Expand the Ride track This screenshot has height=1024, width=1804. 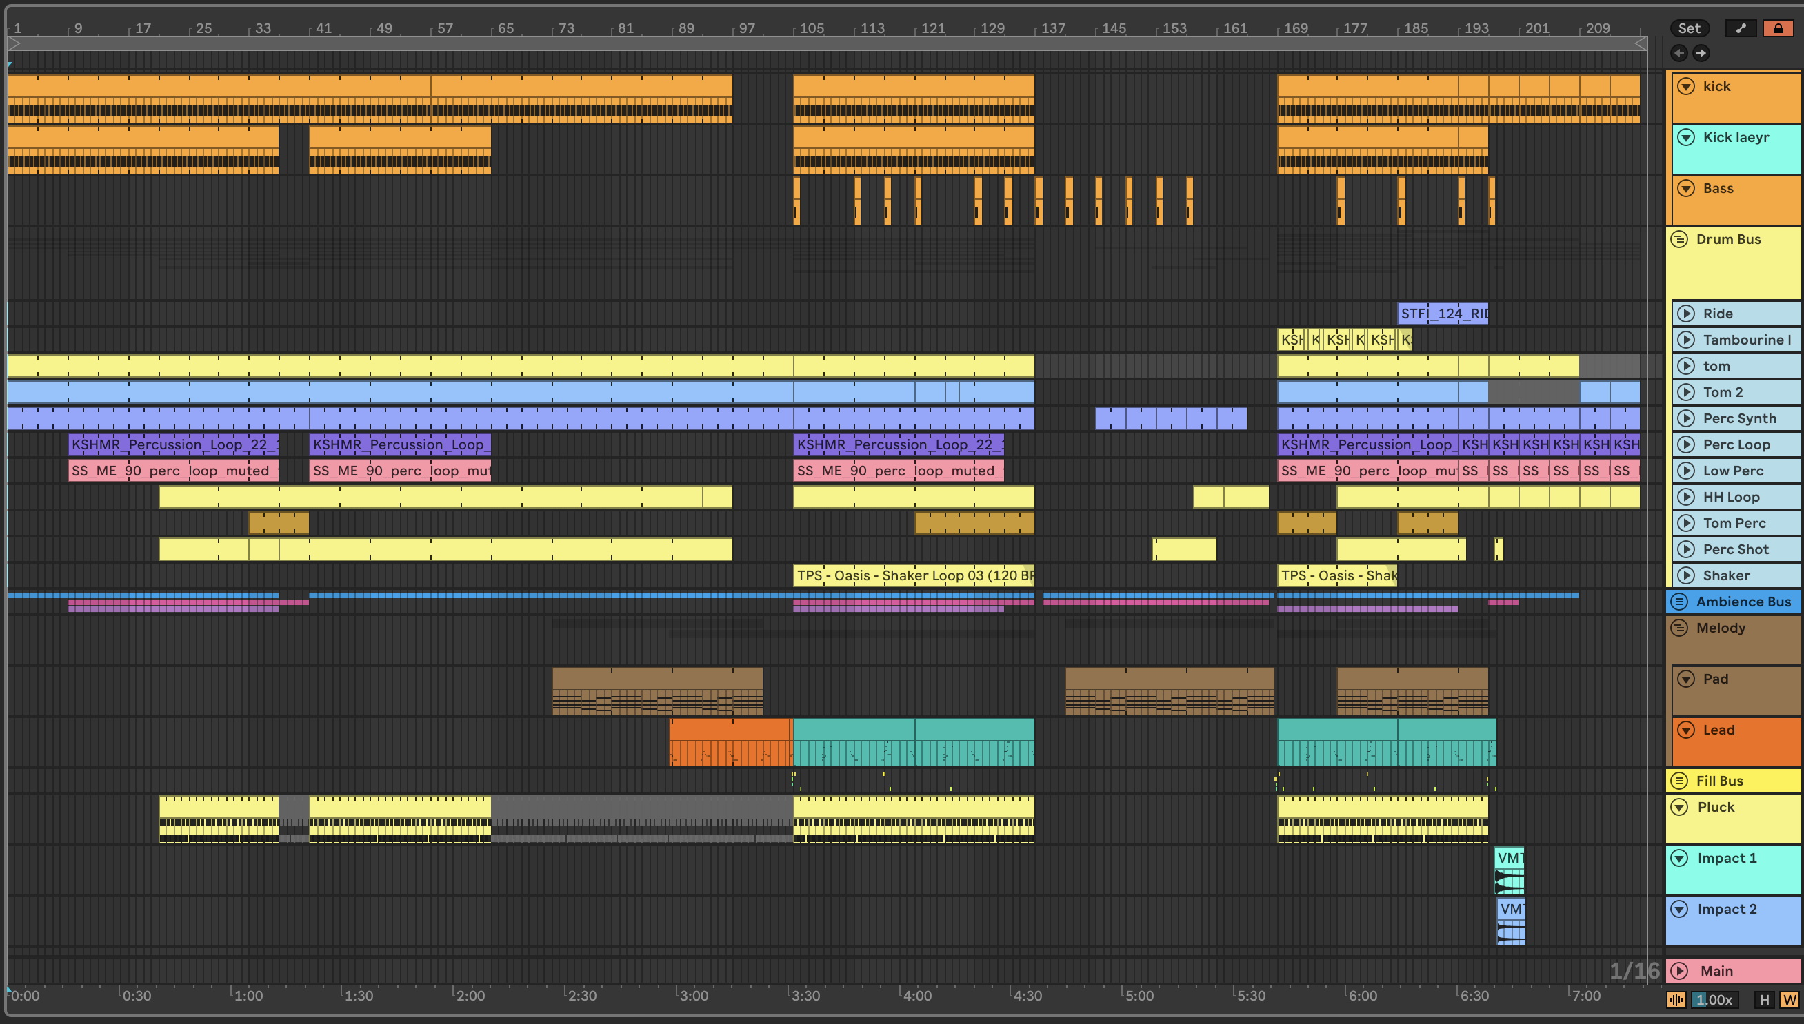pyautogui.click(x=1686, y=314)
